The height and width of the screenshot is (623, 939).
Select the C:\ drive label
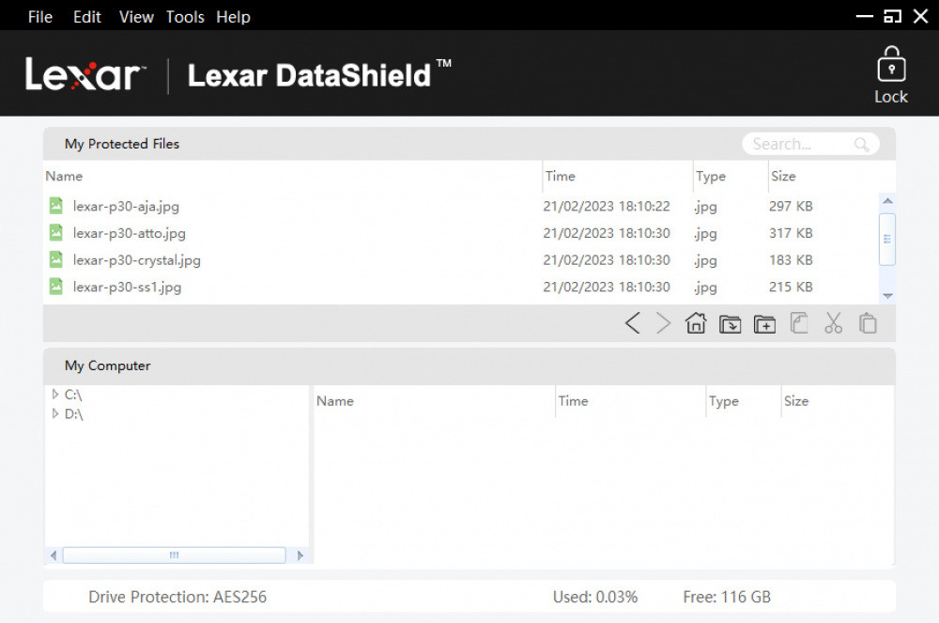[73, 395]
